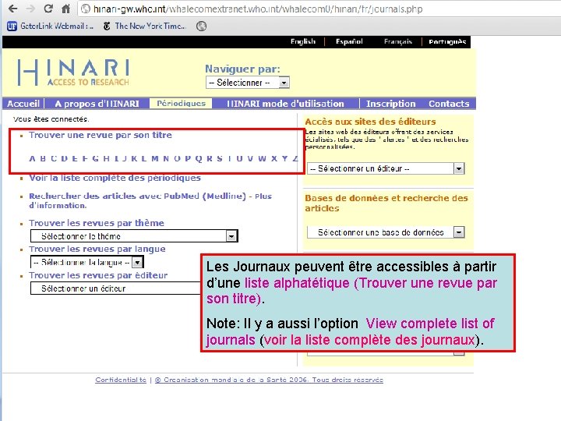This screenshot has height=421, width=561.
Task: Browse journals starting with letter Y
Action: point(285,158)
